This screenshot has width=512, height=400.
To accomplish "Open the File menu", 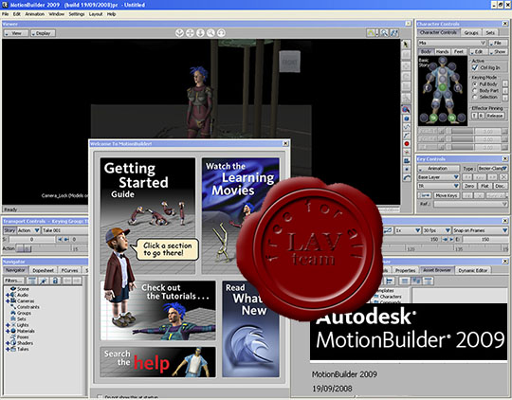I will (6, 14).
